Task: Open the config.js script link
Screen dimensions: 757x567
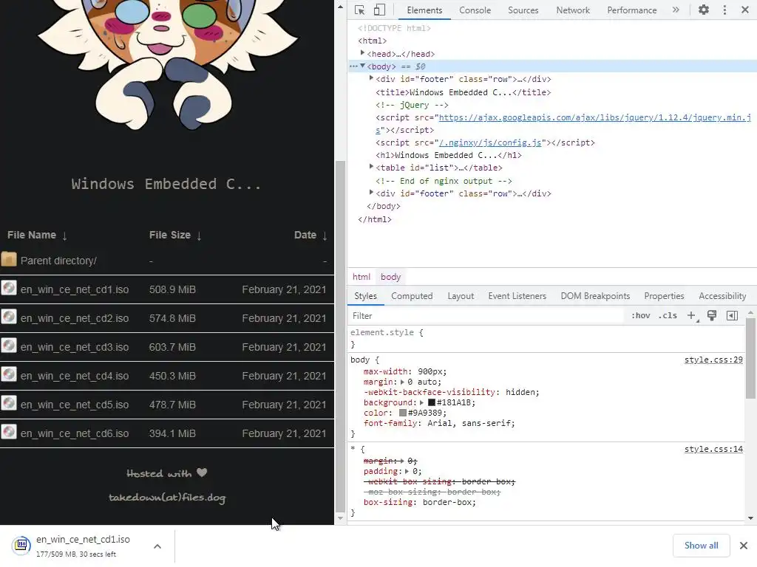Action: (x=490, y=142)
